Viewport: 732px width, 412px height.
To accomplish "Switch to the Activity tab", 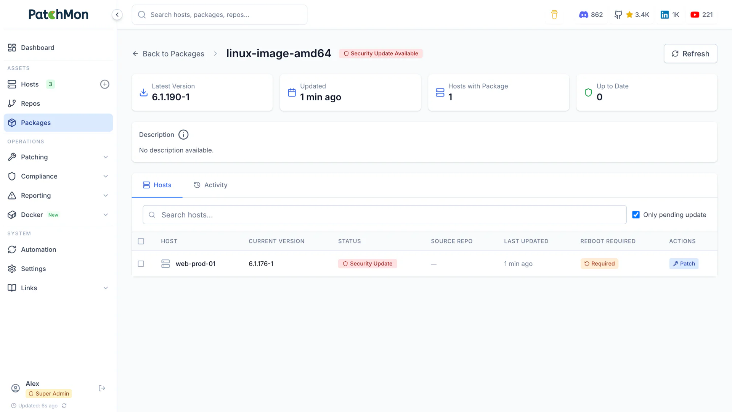I will pyautogui.click(x=210, y=185).
